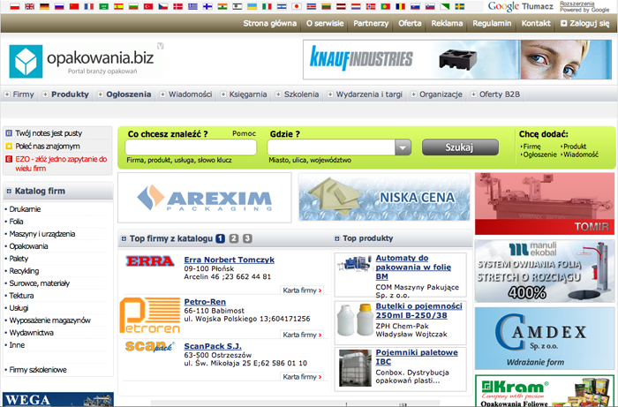This screenshot has height=407, width=618.
Task: Pick the Ukrainian flag icon
Action: click(252, 6)
